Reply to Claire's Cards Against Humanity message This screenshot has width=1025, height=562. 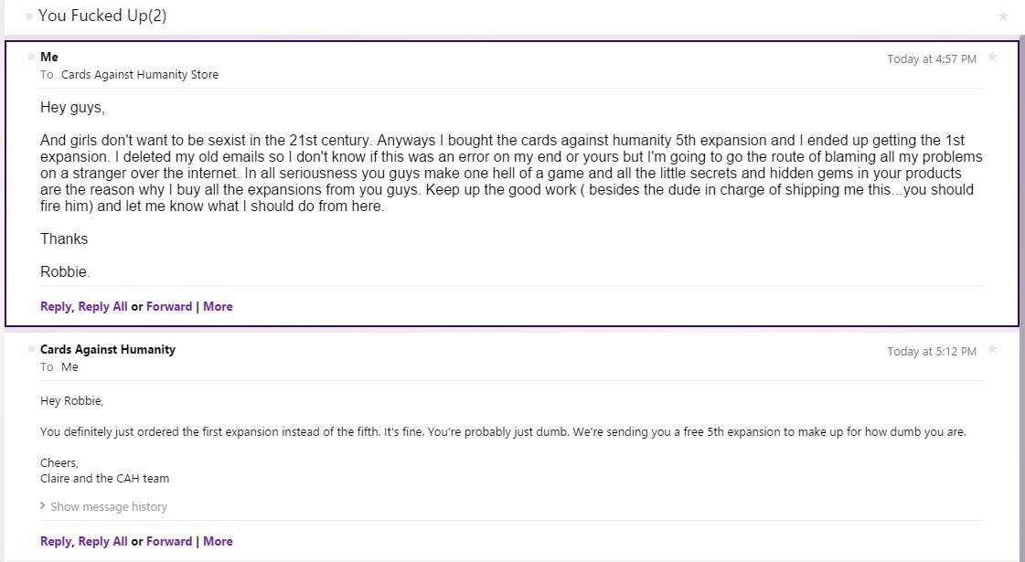tap(56, 541)
